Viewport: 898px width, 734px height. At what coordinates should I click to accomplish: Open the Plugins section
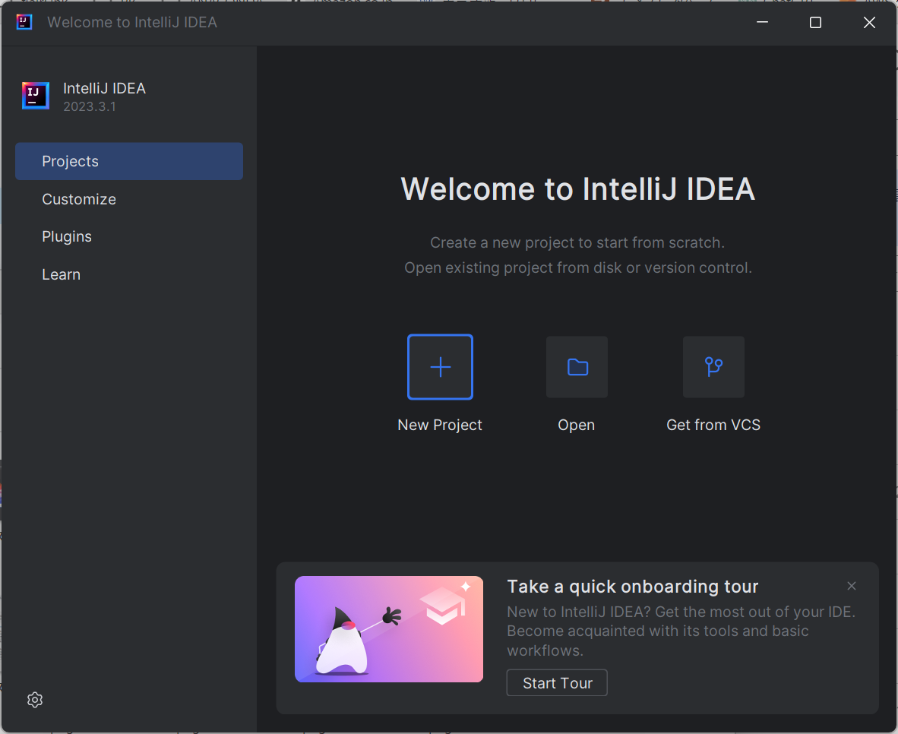[67, 236]
